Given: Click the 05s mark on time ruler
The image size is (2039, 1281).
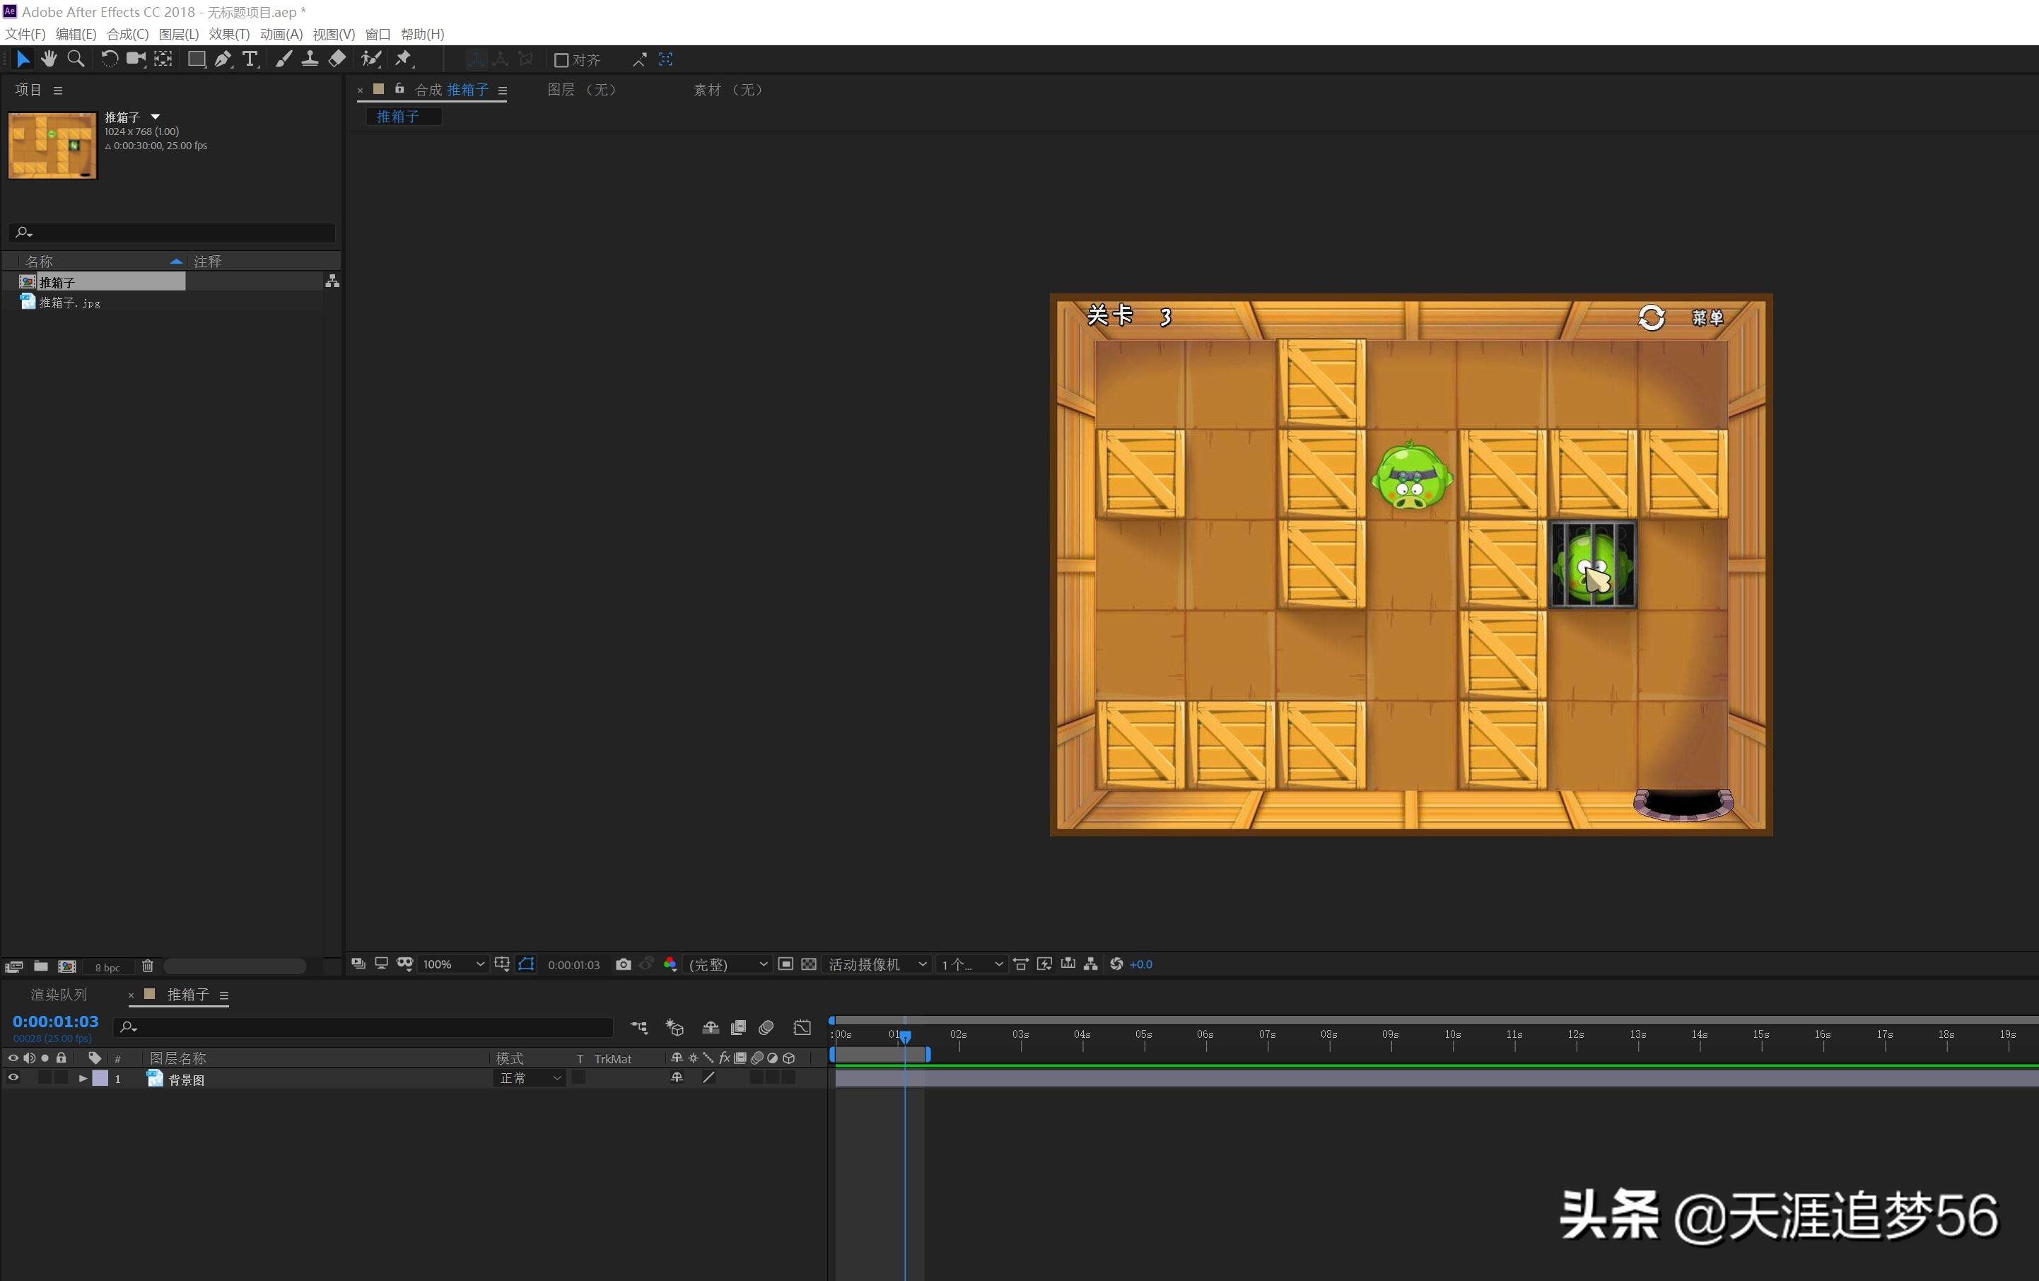Looking at the screenshot, I should pyautogui.click(x=1144, y=1034).
